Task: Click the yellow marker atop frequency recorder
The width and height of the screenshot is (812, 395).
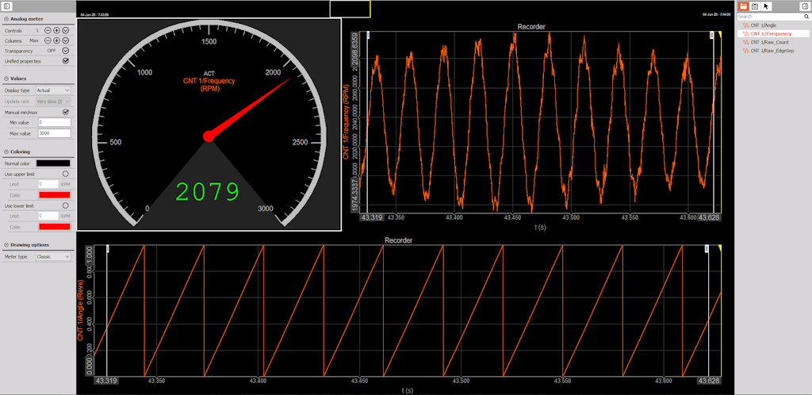Action: pyautogui.click(x=720, y=33)
